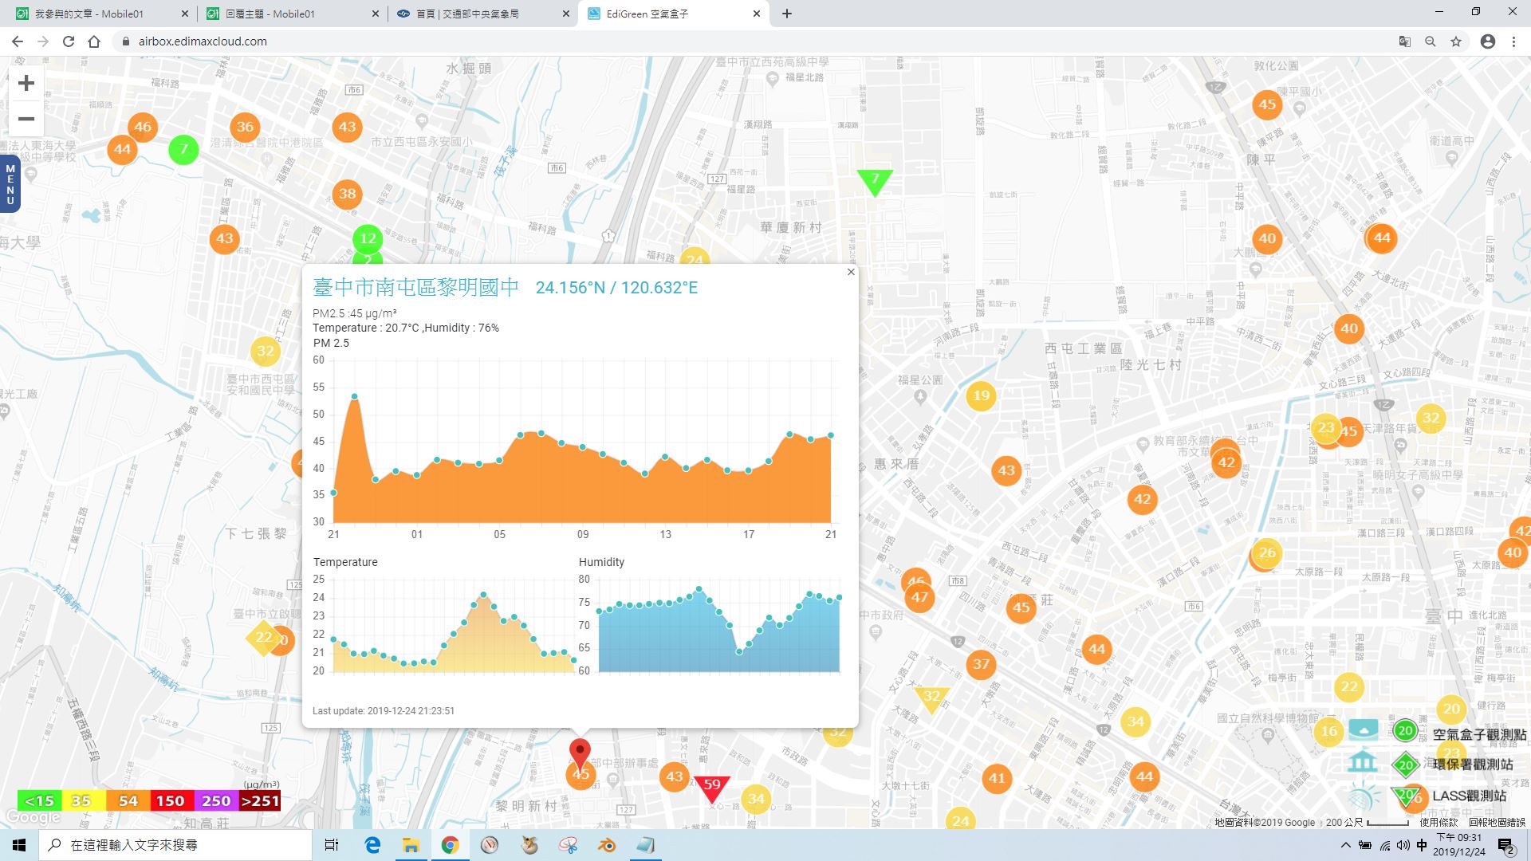Launch Microsoft Edge from taskbar
Viewport: 1531px width, 861px height.
tap(372, 845)
